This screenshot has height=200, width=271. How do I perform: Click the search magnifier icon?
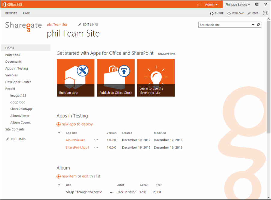click(258, 25)
